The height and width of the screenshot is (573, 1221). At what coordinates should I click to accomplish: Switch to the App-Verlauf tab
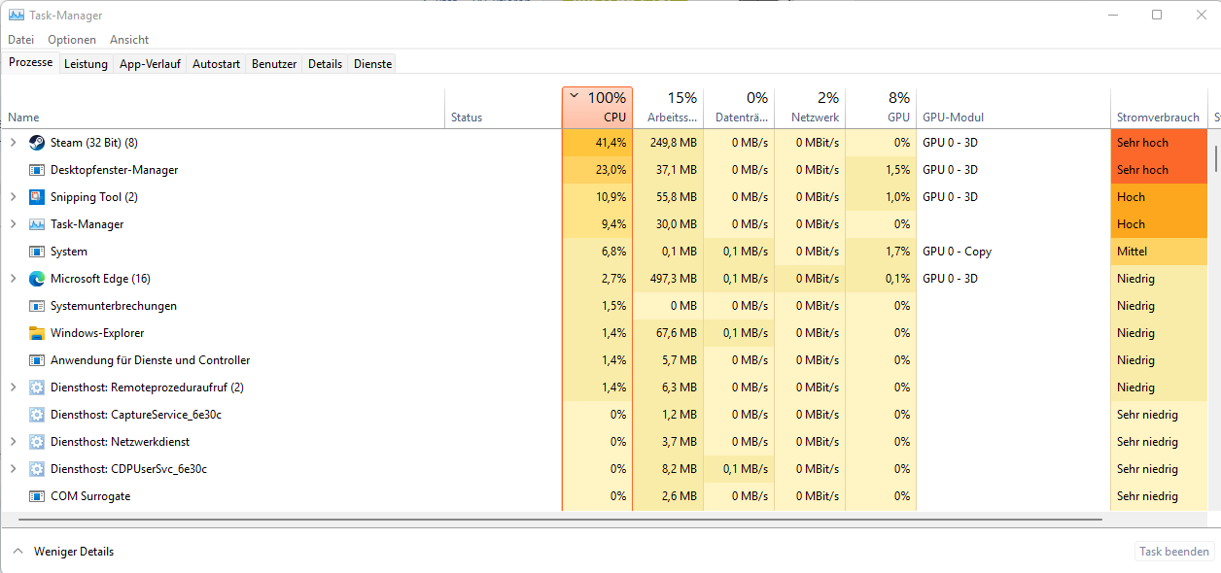point(150,64)
